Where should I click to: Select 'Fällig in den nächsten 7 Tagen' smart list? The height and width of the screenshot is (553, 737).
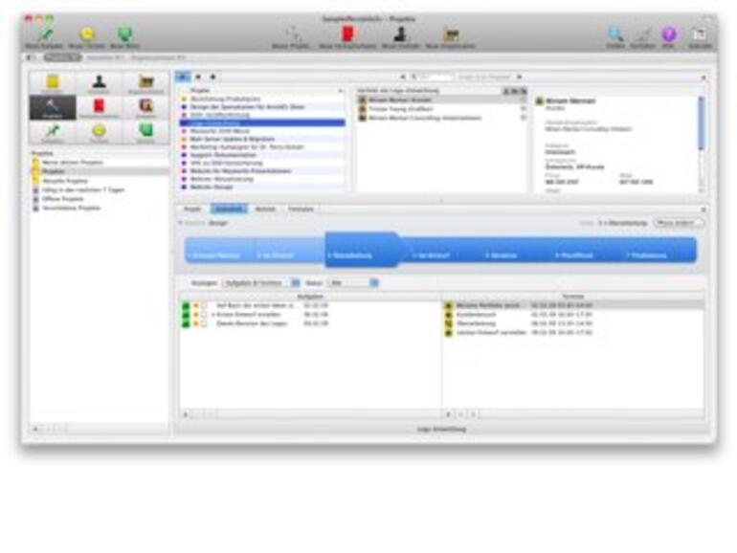coord(82,189)
